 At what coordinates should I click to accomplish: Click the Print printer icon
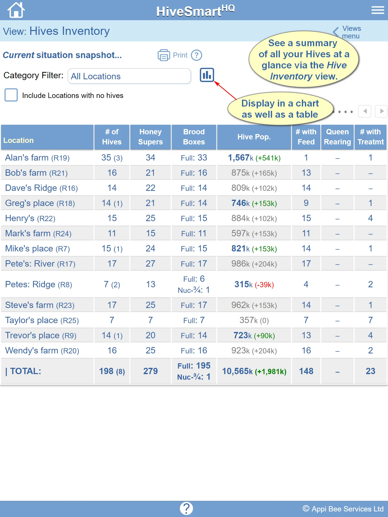point(164,55)
